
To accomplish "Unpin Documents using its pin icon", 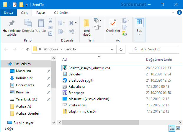I will coord(48,85).
